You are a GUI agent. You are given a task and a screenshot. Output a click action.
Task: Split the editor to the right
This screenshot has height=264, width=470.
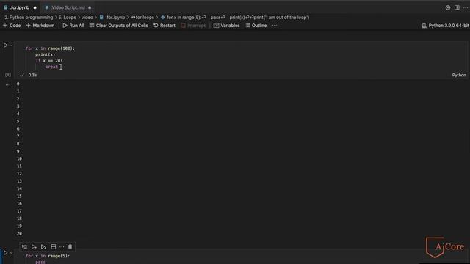(x=457, y=8)
